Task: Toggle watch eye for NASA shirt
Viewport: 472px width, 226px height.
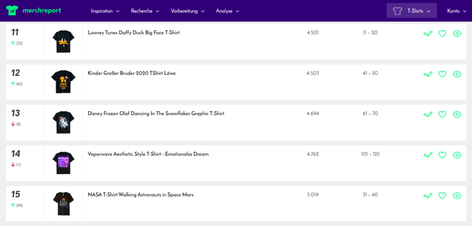Action: point(457,196)
